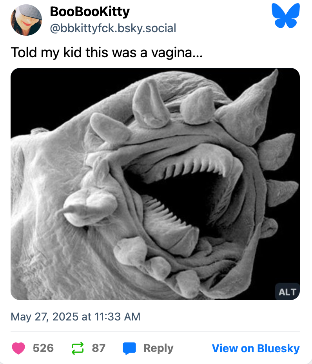The width and height of the screenshot is (312, 364).
Task: Click the green repost arrows icon
Action: pos(78,348)
